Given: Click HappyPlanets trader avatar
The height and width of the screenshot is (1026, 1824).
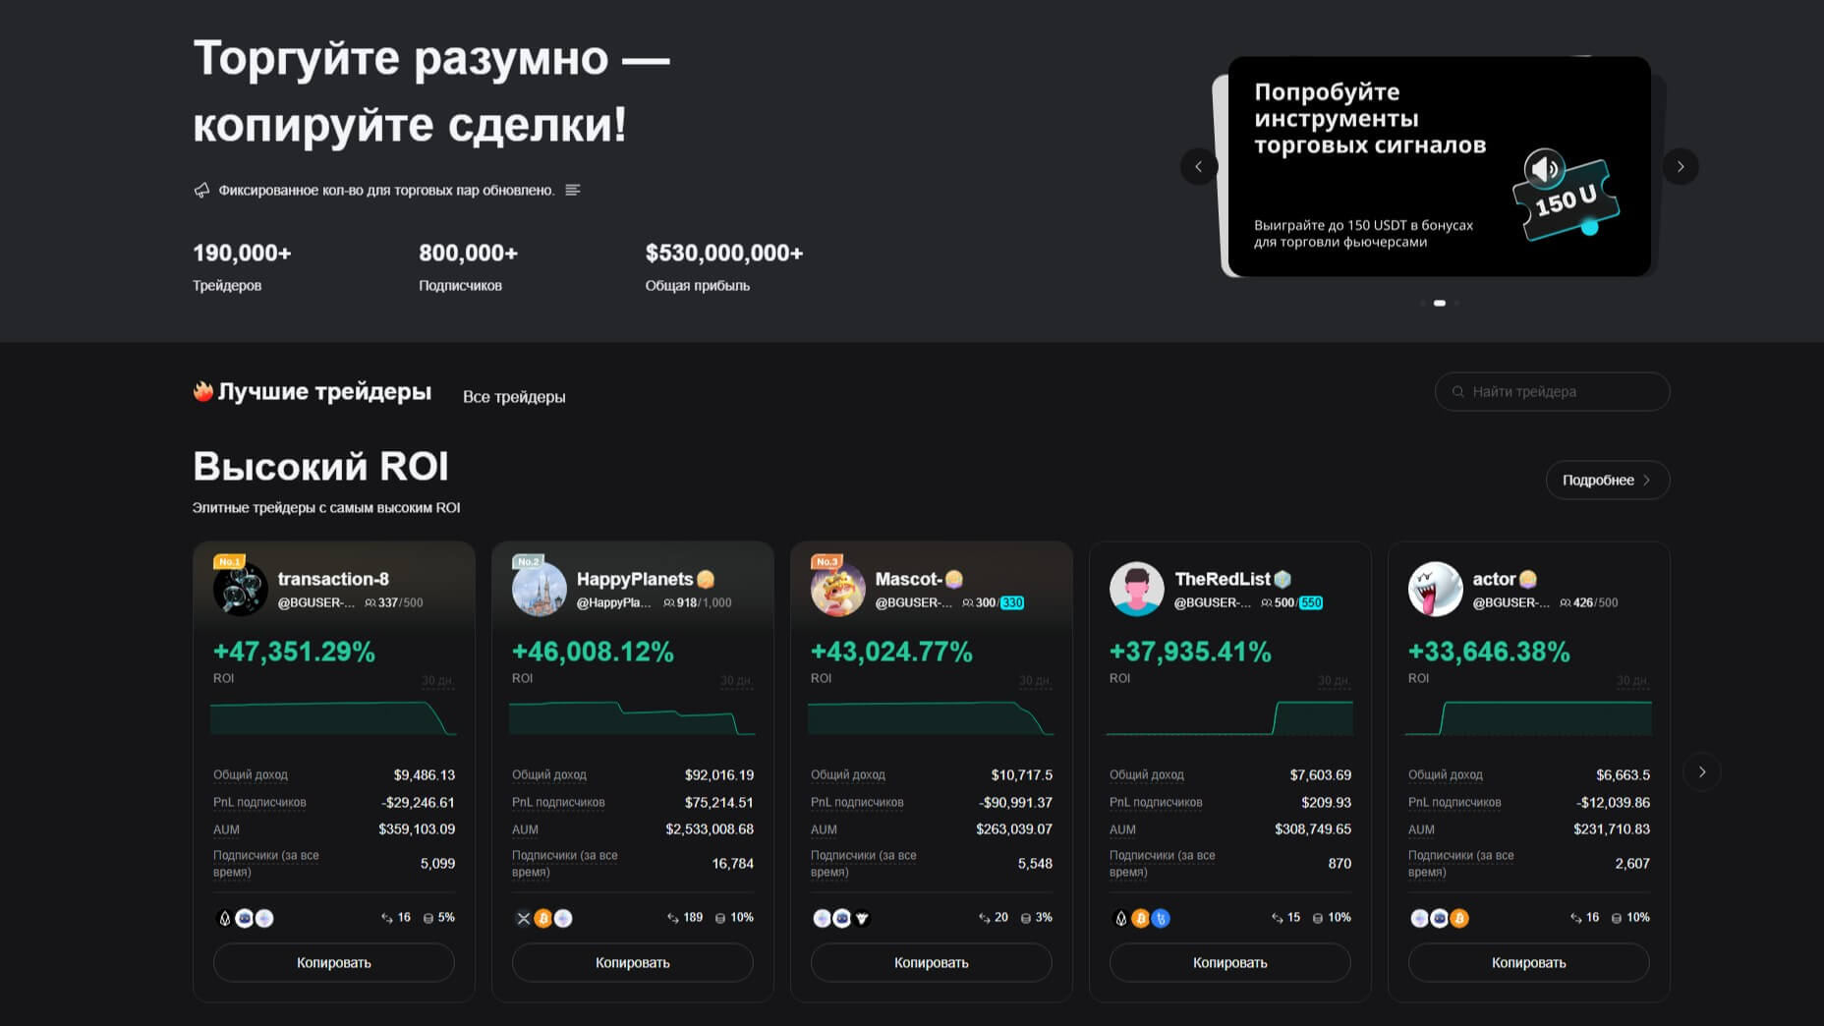Looking at the screenshot, I should (539, 589).
